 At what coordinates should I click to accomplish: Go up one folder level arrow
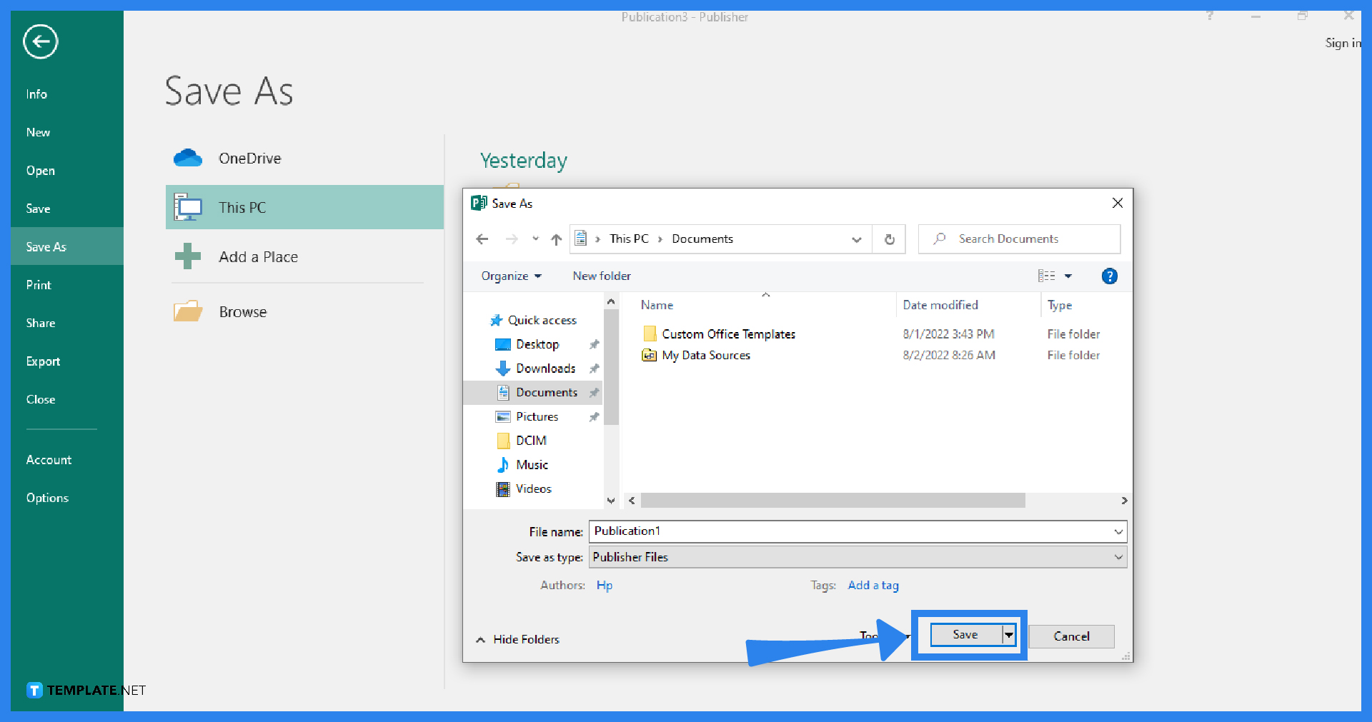[556, 239]
